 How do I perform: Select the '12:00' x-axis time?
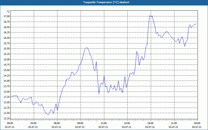103,123
